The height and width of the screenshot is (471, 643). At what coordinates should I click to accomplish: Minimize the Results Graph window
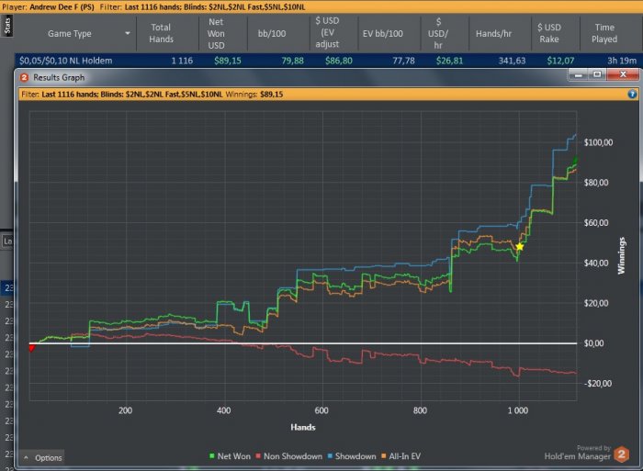click(582, 77)
